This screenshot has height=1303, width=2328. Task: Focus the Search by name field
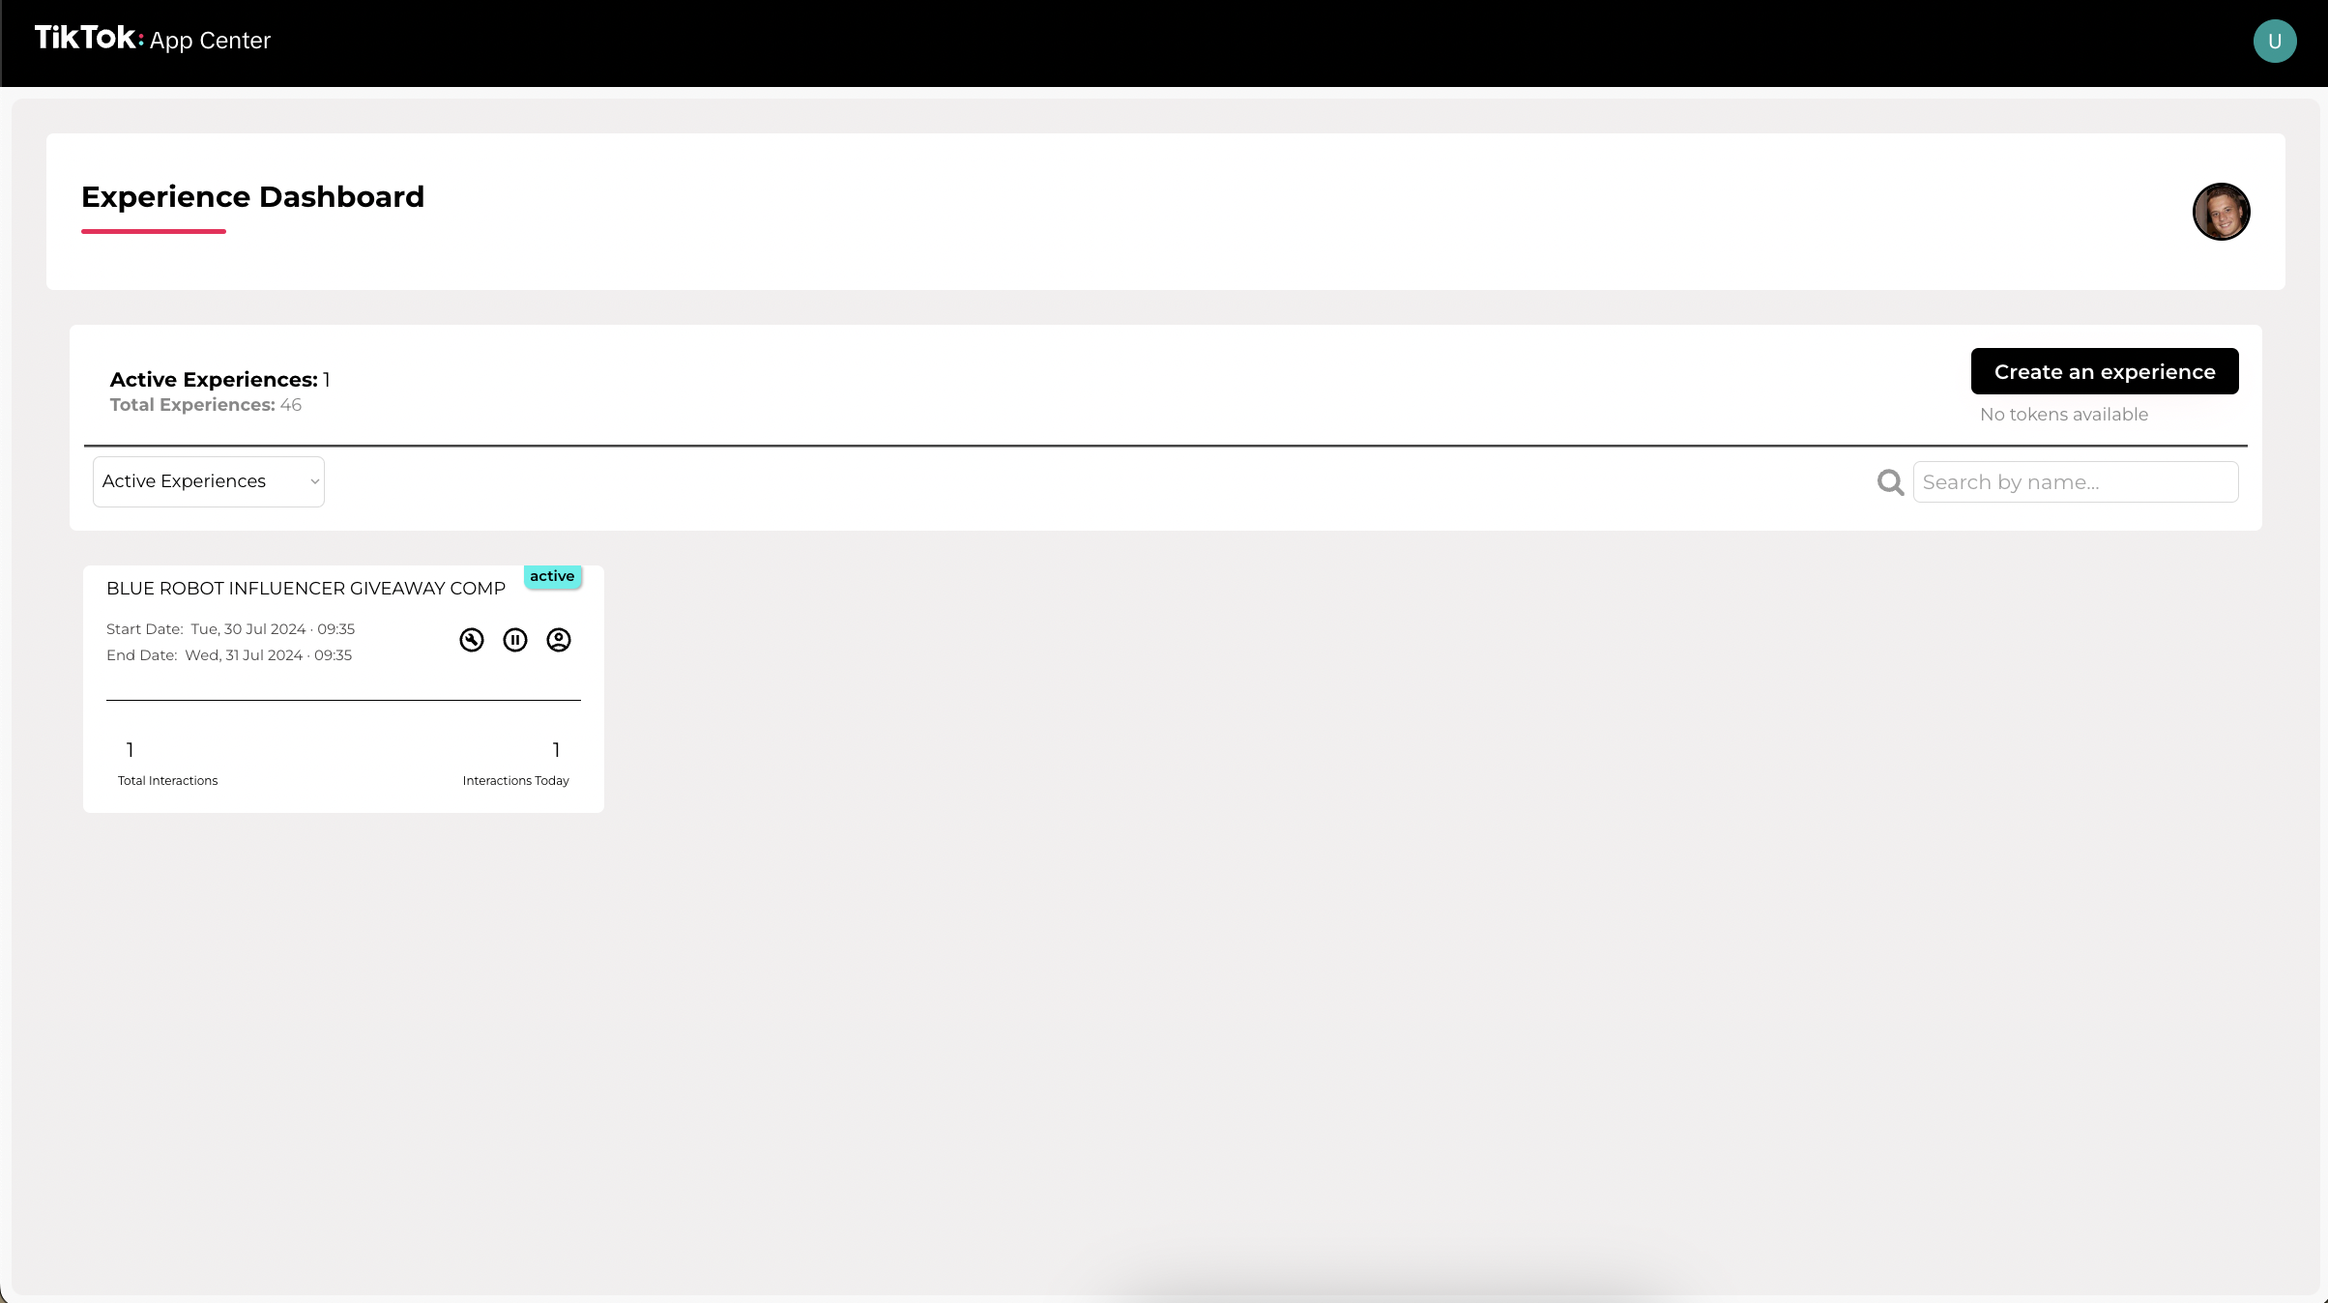click(2076, 482)
